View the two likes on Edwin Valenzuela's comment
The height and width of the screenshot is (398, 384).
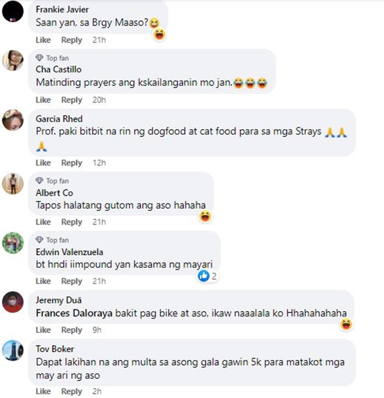(207, 276)
